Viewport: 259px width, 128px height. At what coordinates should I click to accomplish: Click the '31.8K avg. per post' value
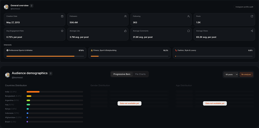[143, 37]
